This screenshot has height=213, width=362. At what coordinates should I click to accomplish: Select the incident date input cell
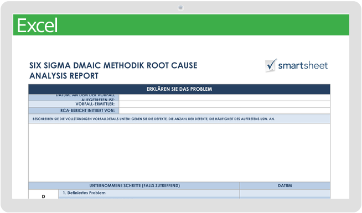[x=224, y=97]
